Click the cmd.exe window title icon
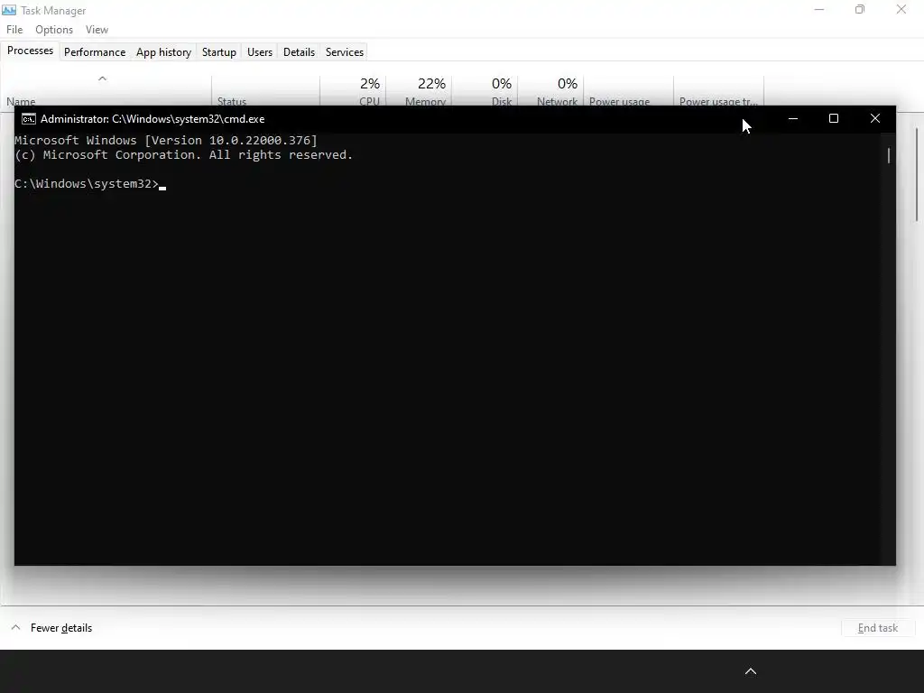Screen dimensions: 924x693 pos(28,119)
